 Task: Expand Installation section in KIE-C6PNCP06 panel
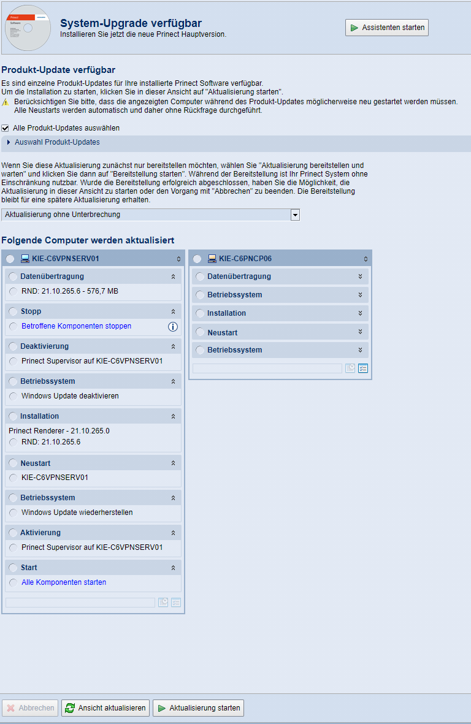click(360, 313)
